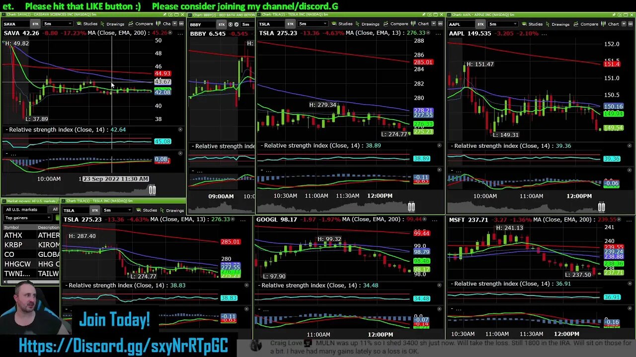This screenshot has height=357, width=636.
Task: Open Compare in the TSLA(2) chart toolbar
Action: 396,24
